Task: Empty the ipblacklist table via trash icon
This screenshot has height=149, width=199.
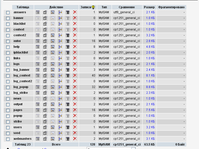Action: 68,52
